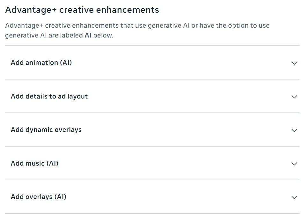Click the Add overlays (AI) section title
The height and width of the screenshot is (219, 306).
pyautogui.click(x=39, y=197)
